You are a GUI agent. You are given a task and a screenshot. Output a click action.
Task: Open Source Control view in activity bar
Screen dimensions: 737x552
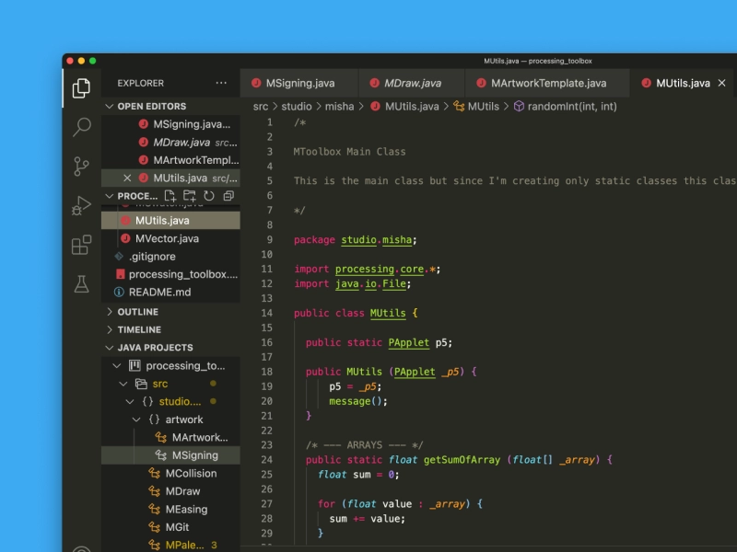[x=81, y=167]
